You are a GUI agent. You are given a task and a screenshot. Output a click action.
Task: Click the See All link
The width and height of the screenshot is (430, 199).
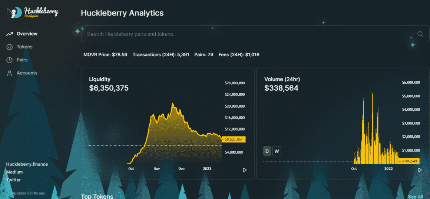coord(415,196)
